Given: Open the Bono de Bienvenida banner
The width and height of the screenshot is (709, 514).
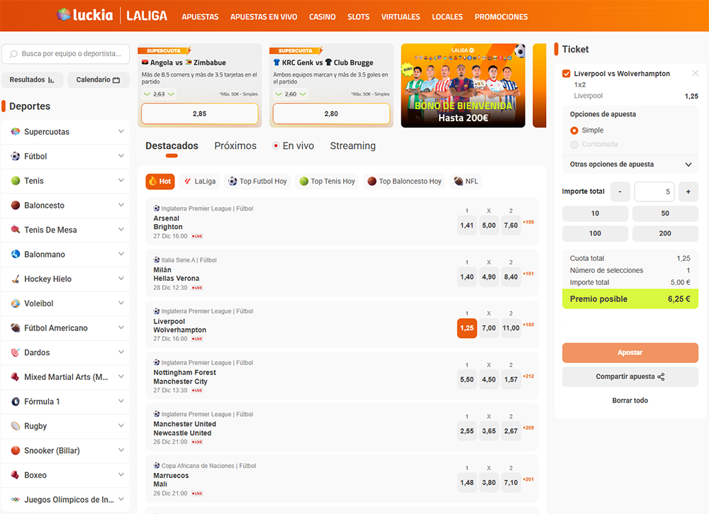Looking at the screenshot, I should tap(463, 86).
